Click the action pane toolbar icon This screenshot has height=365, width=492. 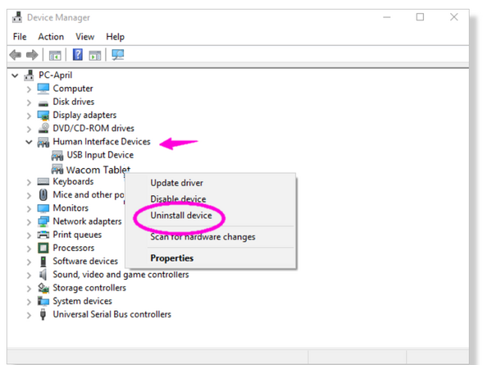tap(95, 56)
